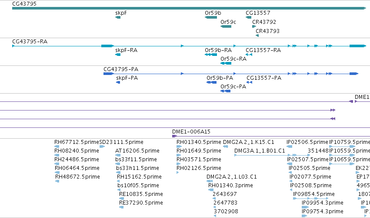
Task: Select the RH02126.5prime EST label
Action: (x=199, y=168)
